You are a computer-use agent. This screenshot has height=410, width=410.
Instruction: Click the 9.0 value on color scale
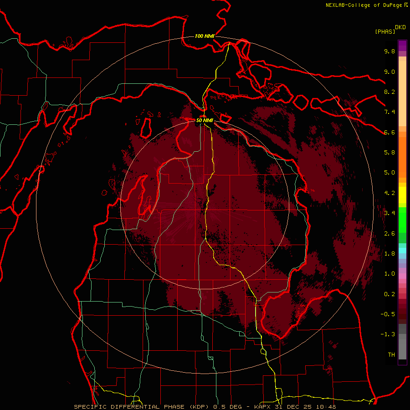[x=389, y=72]
